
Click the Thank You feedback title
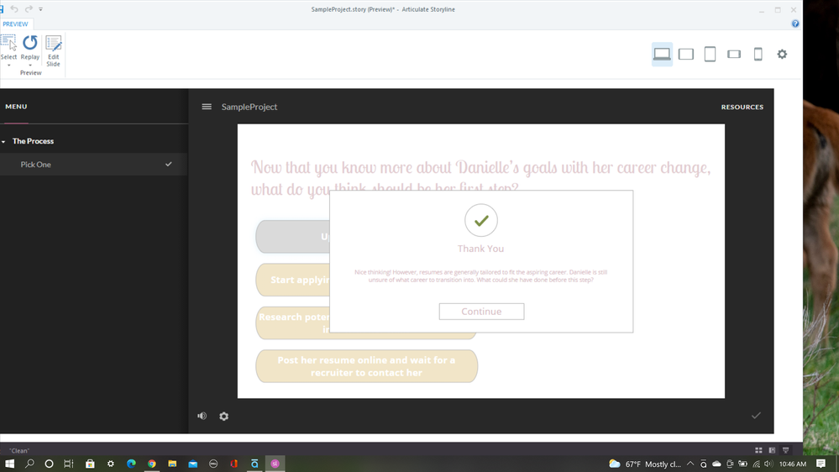click(x=480, y=249)
